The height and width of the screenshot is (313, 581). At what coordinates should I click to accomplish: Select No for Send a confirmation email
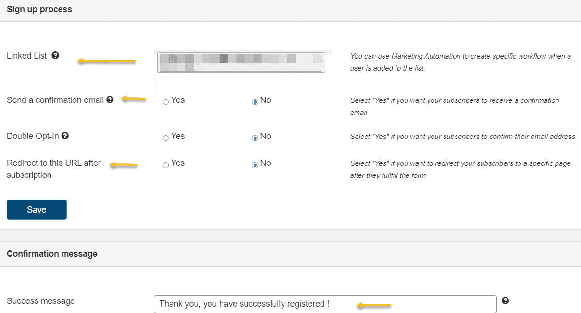[x=255, y=101]
